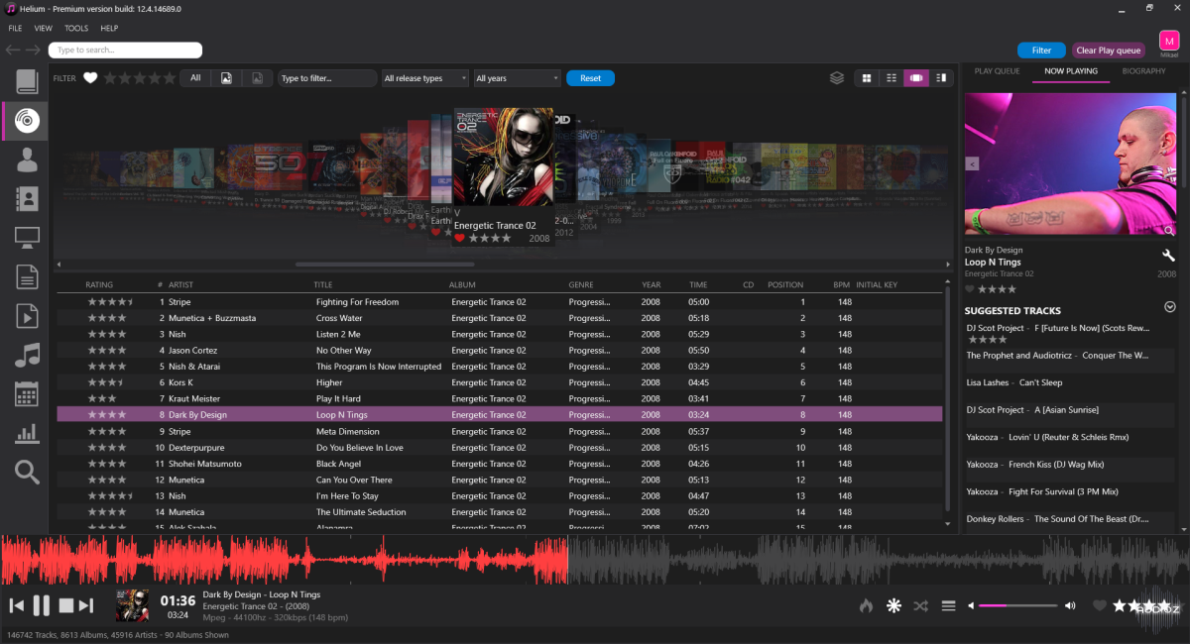Open the Search magnifier icon in sidebar
1190x644 pixels.
point(27,473)
